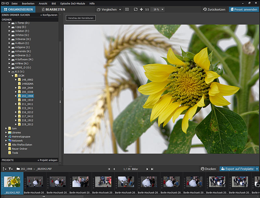The image size is (260, 198).
Task: Collapse the DCIM folder tree node
Action: click(x=13, y=76)
